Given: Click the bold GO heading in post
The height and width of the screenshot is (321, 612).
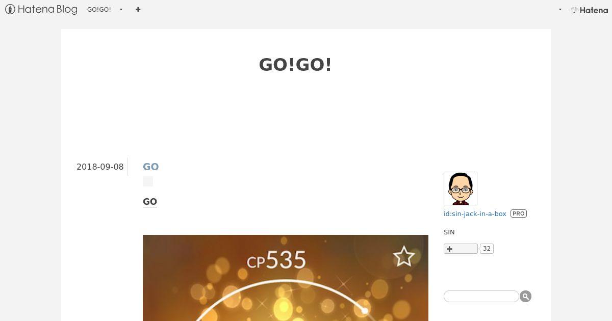Looking at the screenshot, I should click(150, 202).
